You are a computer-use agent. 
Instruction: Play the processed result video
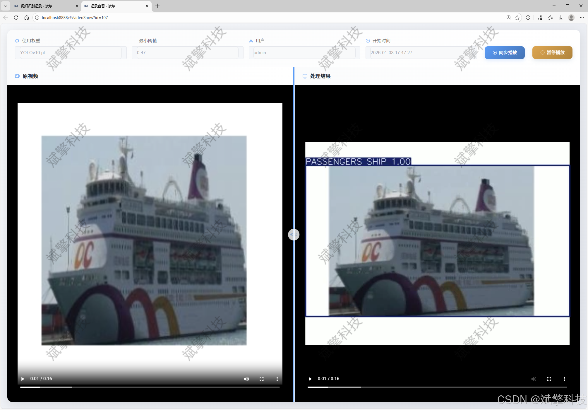coord(310,379)
